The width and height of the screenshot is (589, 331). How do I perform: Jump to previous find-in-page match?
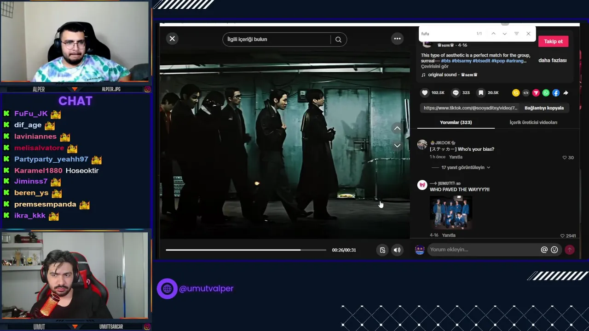(493, 34)
